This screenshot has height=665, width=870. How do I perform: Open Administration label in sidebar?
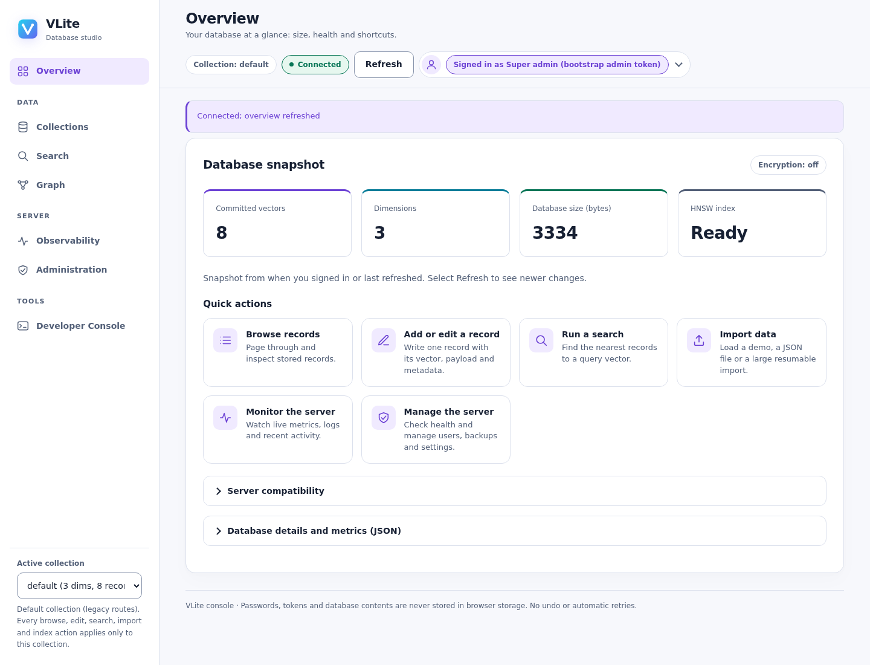point(71,270)
